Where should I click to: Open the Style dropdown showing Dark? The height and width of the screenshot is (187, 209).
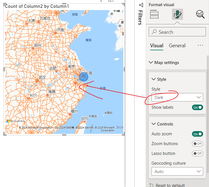point(177,97)
